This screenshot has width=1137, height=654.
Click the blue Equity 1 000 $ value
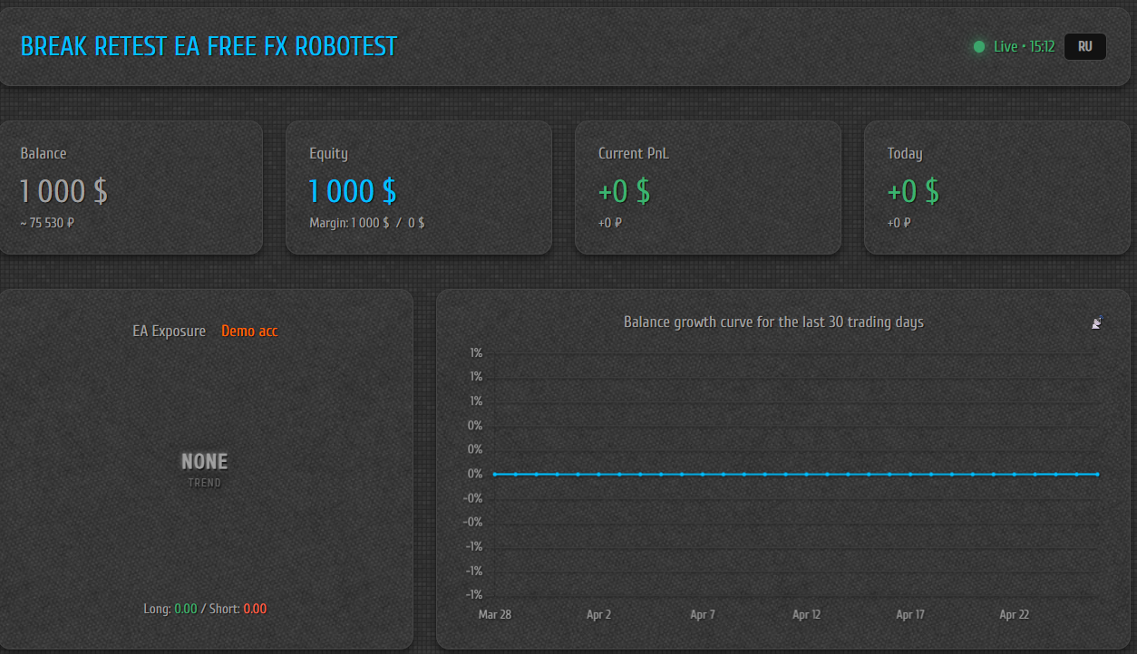click(353, 191)
